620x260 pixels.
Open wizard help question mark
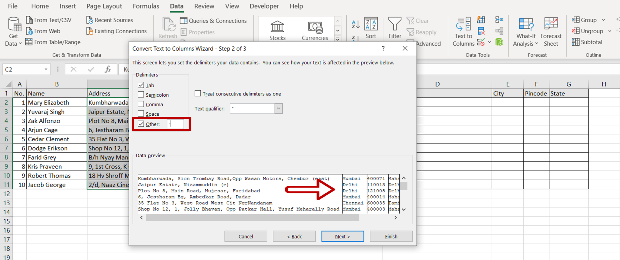pos(383,48)
